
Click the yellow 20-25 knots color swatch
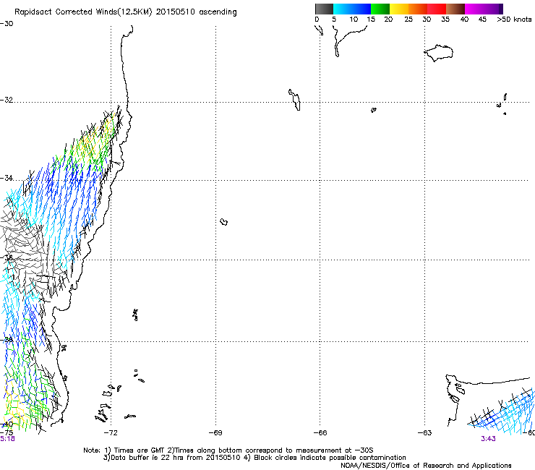click(399, 9)
